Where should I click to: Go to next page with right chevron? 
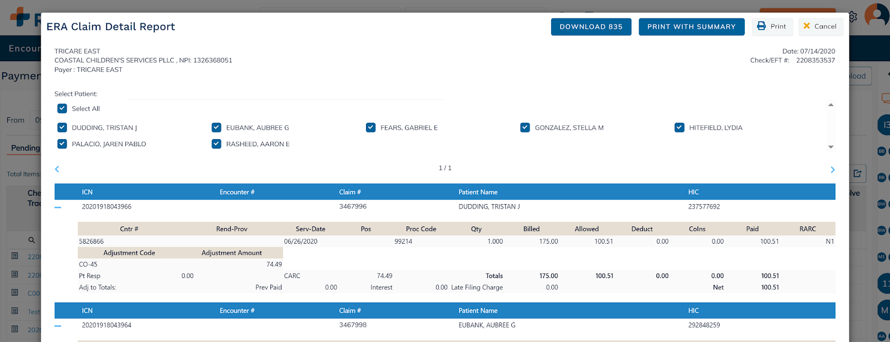pyautogui.click(x=832, y=170)
